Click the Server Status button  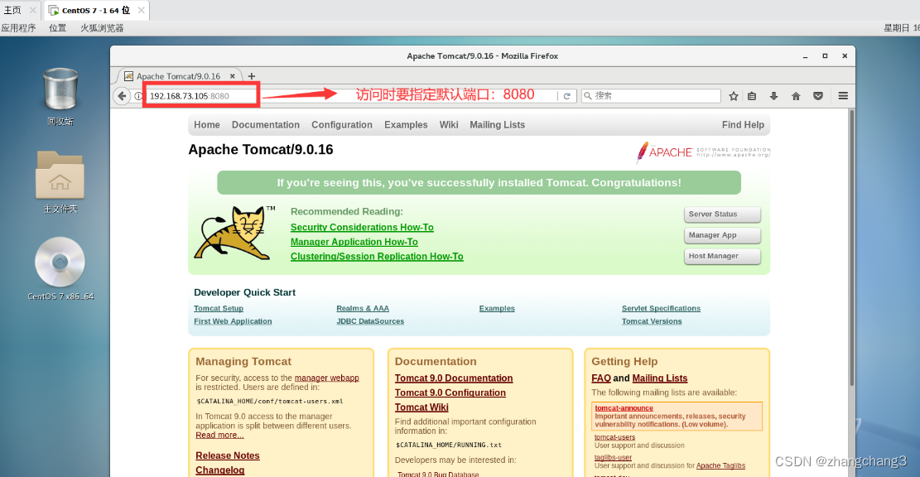coord(722,214)
